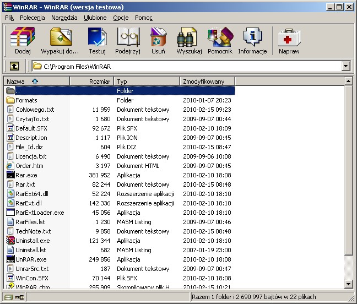357x304 pixels.
Task: Select the TechNote.txt file name
Action: [33, 231]
